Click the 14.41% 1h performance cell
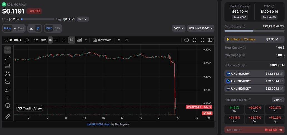Image resolution: width=287 pixels, height=135 pixels. coord(234,109)
